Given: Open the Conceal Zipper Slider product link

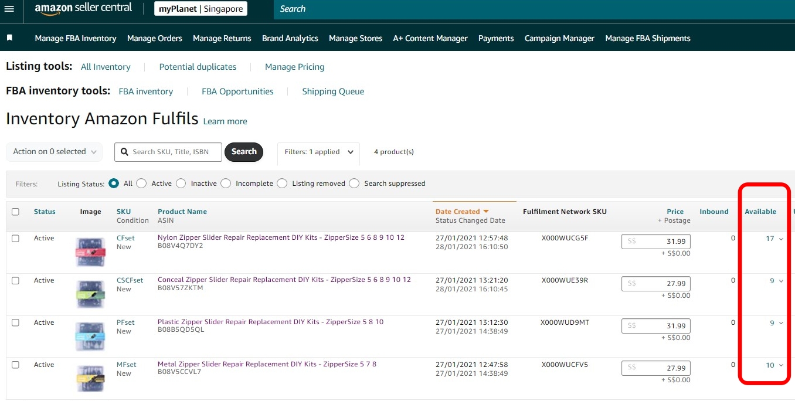Looking at the screenshot, I should click(284, 280).
